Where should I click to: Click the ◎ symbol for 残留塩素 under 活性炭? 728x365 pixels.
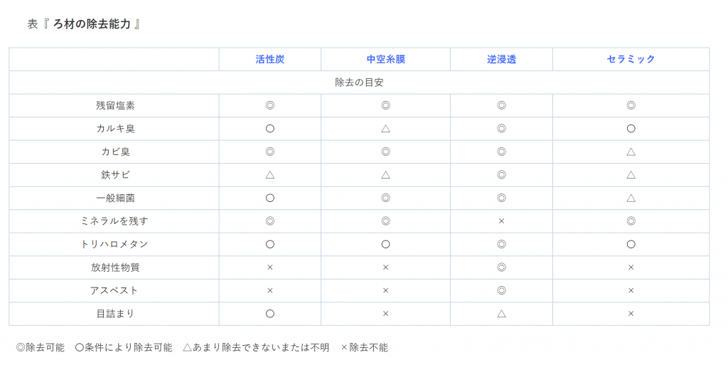pos(270,105)
